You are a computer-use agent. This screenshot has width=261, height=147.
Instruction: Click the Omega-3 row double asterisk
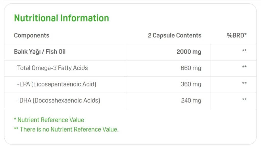pos(244,67)
